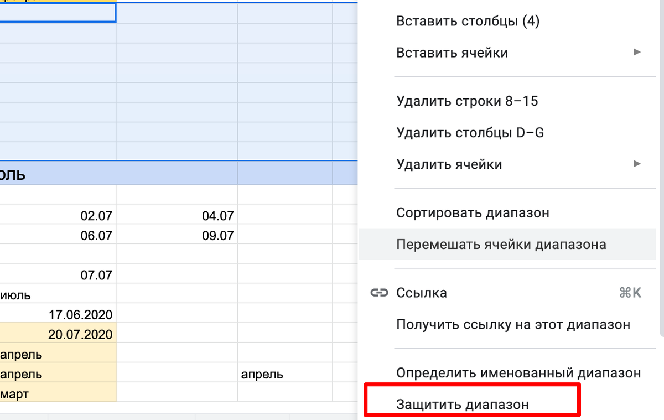Expand arrow beside 'Удалить ячейки'
This screenshot has height=420, width=664.
pyautogui.click(x=637, y=164)
